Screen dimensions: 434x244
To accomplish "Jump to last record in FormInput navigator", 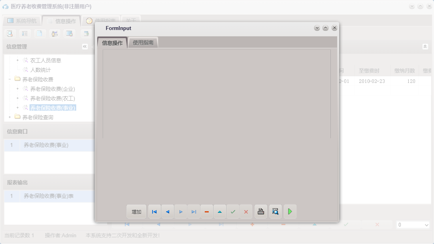I will click(194, 212).
